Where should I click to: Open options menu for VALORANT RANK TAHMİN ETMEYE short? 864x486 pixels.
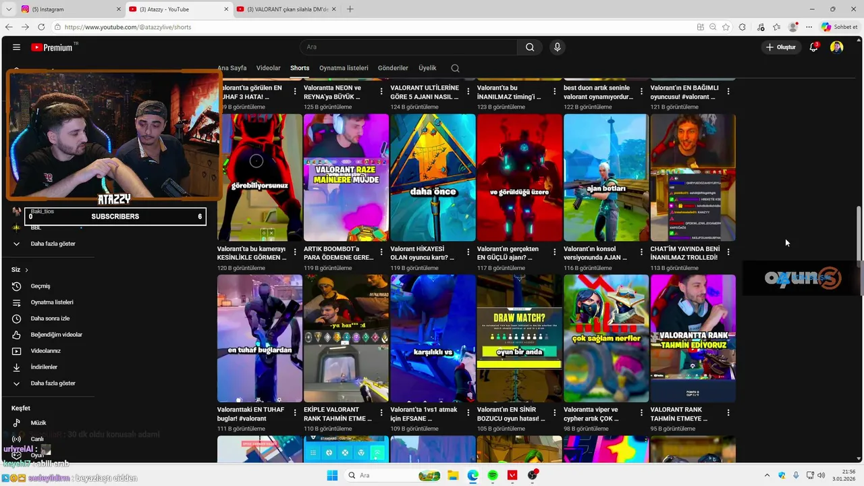pyautogui.click(x=728, y=412)
